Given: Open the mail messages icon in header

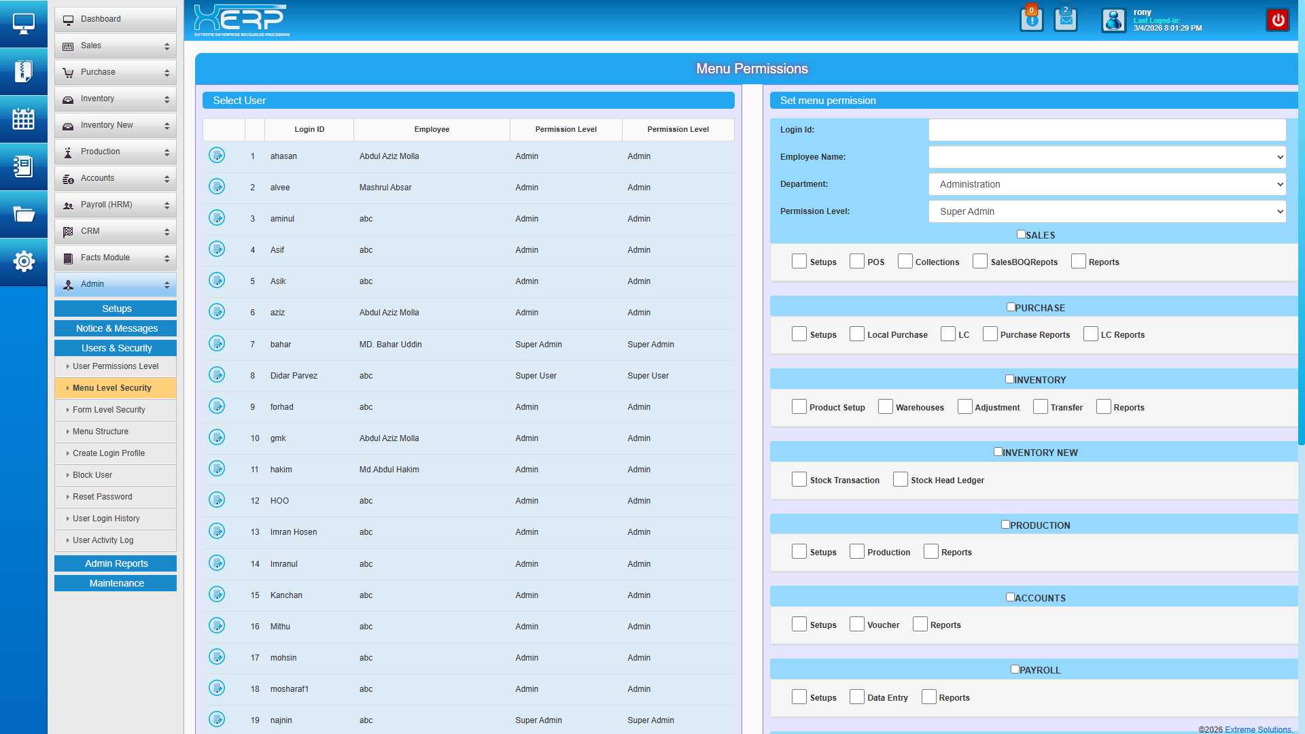Looking at the screenshot, I should (x=1066, y=20).
